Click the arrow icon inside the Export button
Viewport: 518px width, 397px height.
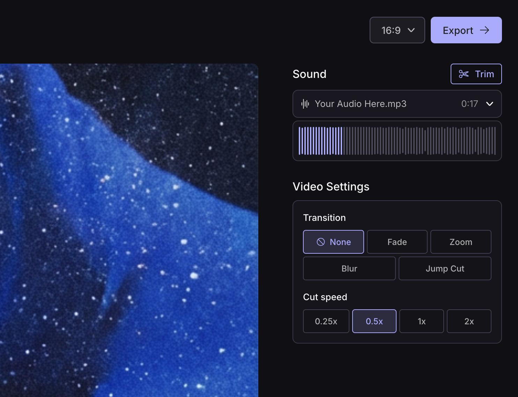coord(485,30)
